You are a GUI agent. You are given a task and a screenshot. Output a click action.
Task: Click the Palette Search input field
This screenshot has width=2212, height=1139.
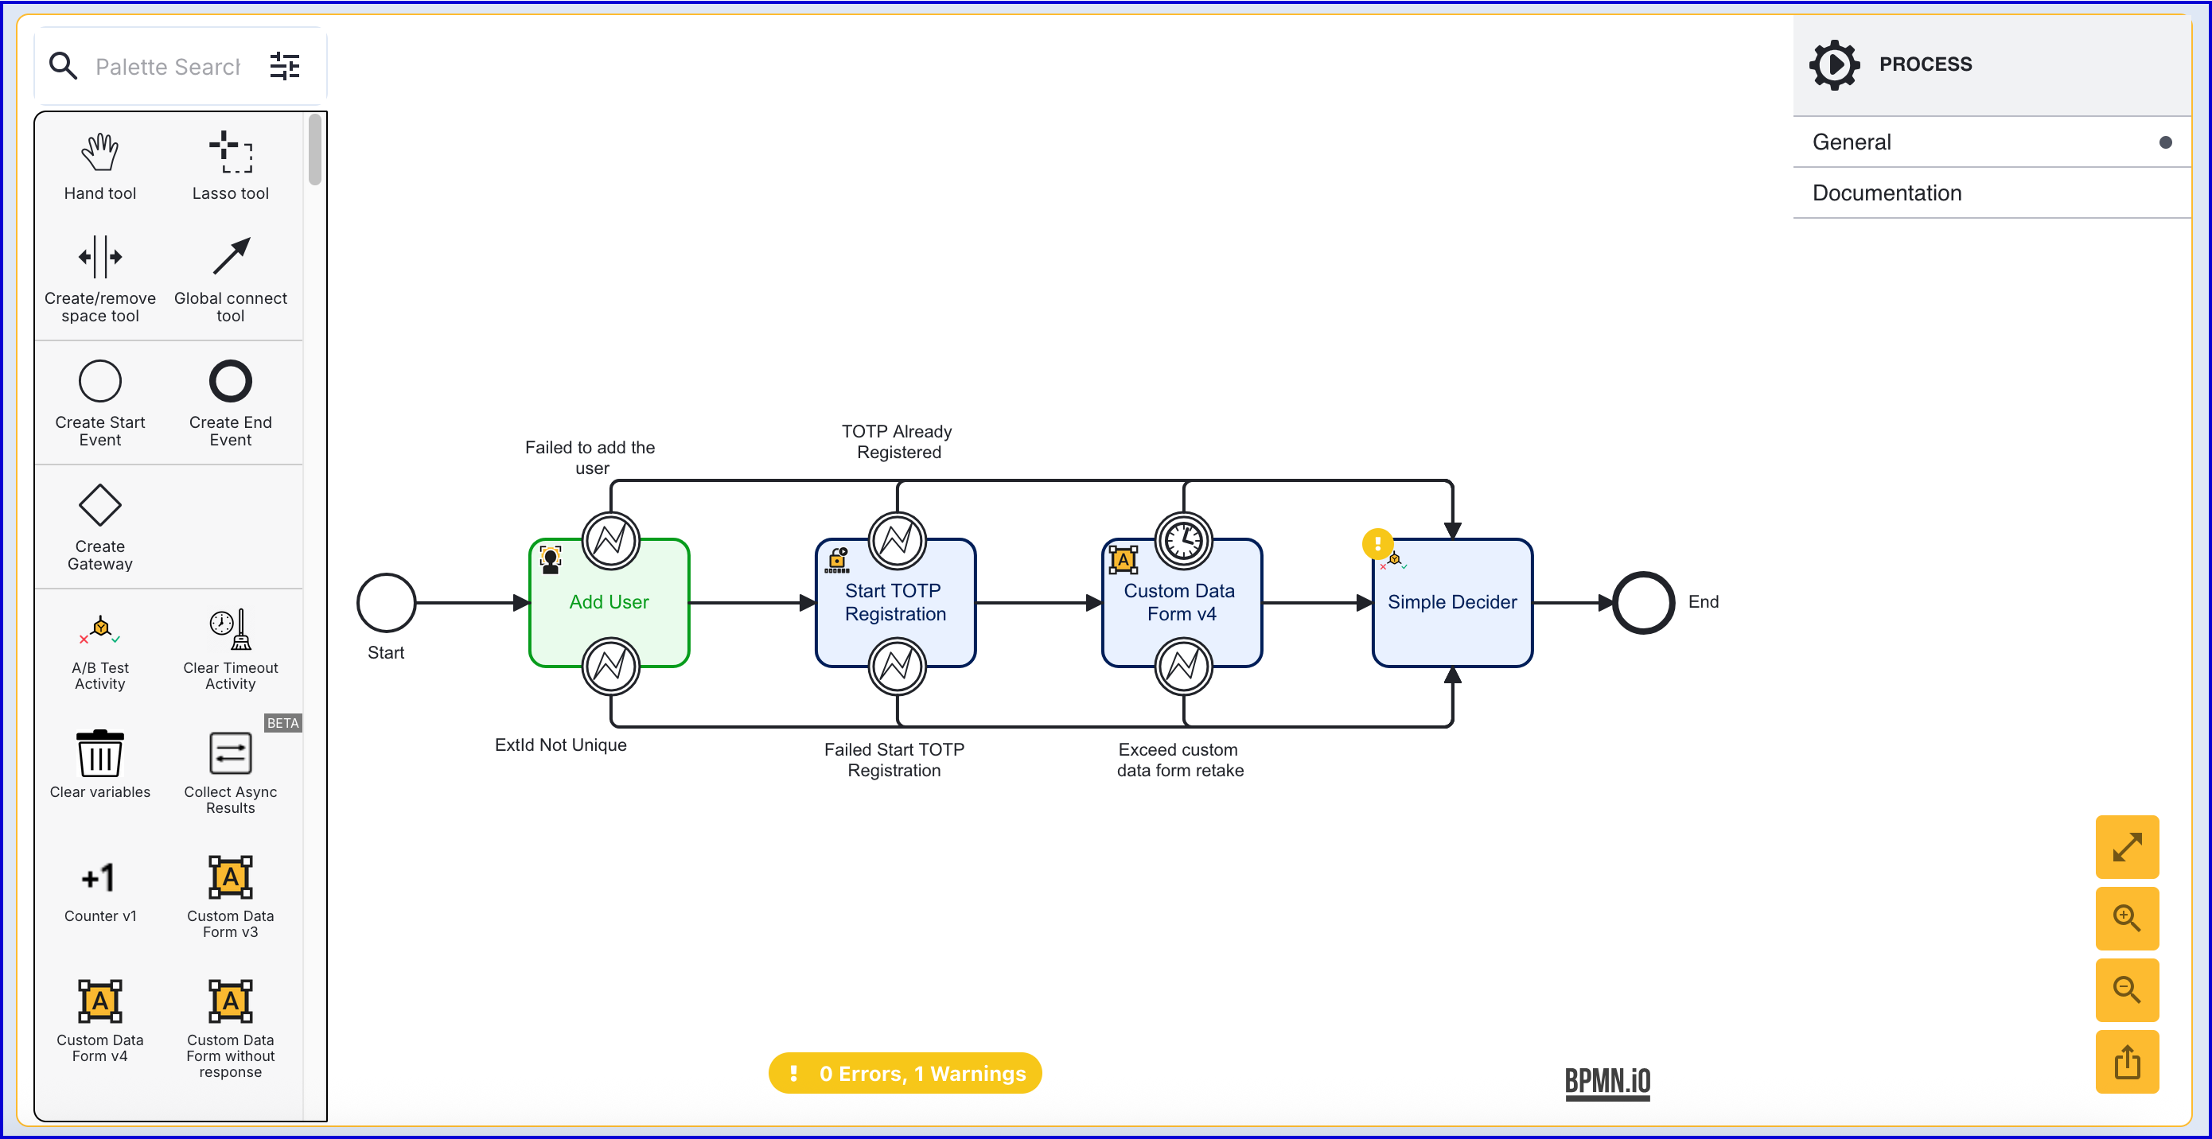point(167,66)
